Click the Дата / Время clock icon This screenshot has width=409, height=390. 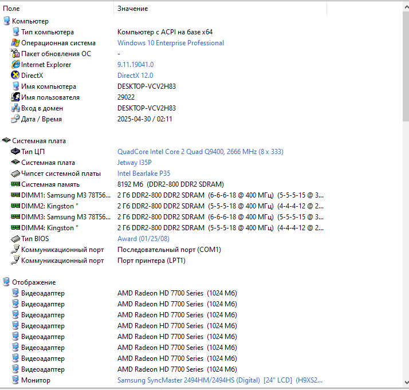[15, 119]
